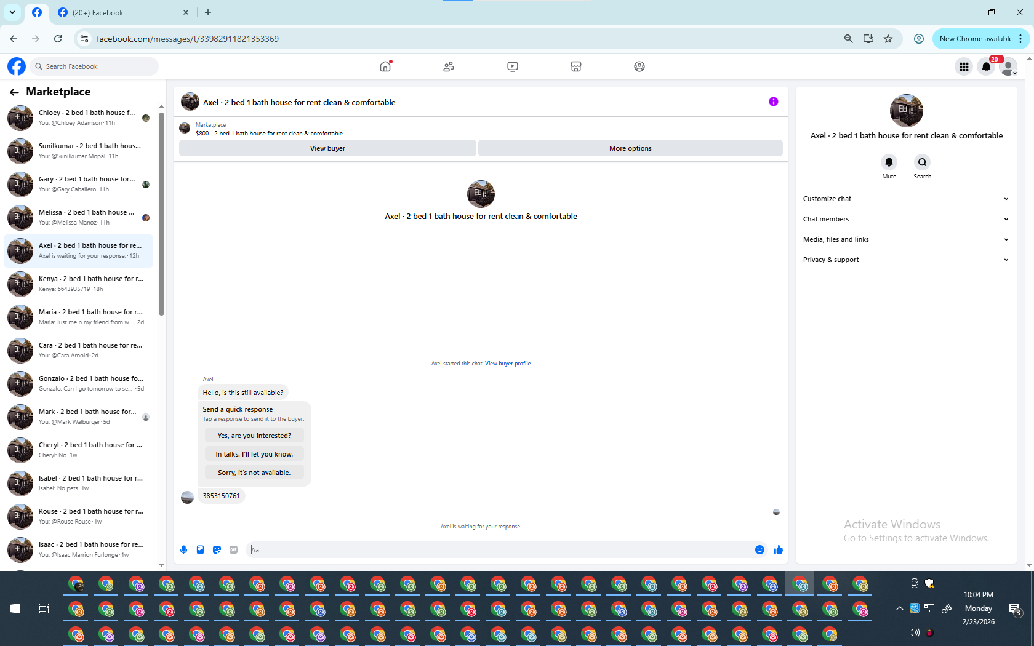The width and height of the screenshot is (1034, 646).
Task: Send quick reply 'Yes, are you interested?'
Action: pos(254,436)
